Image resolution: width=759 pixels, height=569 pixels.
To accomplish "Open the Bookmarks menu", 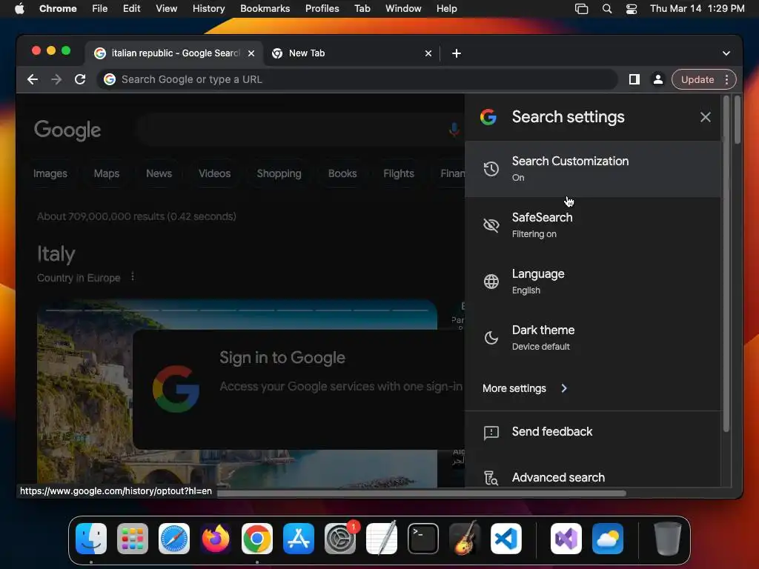I will tap(265, 8).
